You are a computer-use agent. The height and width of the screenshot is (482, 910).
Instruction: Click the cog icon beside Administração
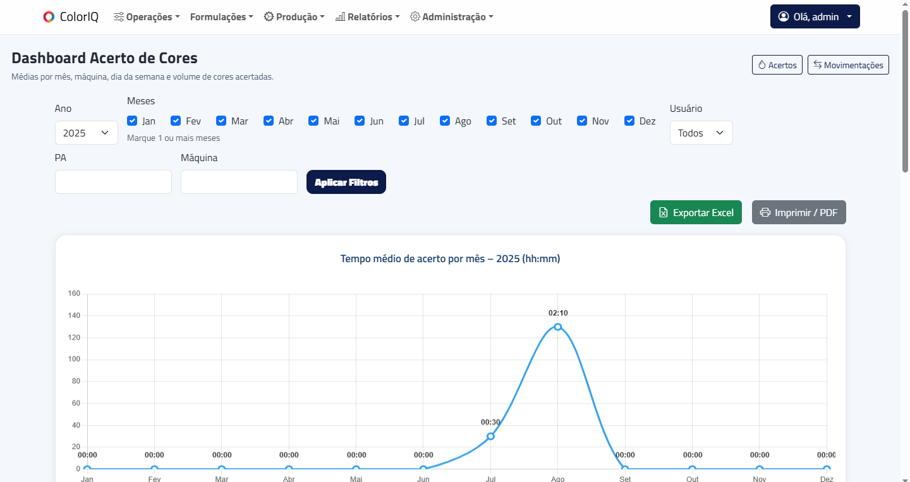click(x=415, y=17)
